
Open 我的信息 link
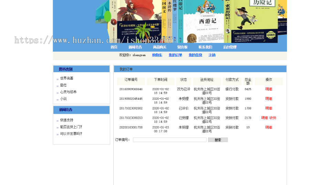coord(195,55)
